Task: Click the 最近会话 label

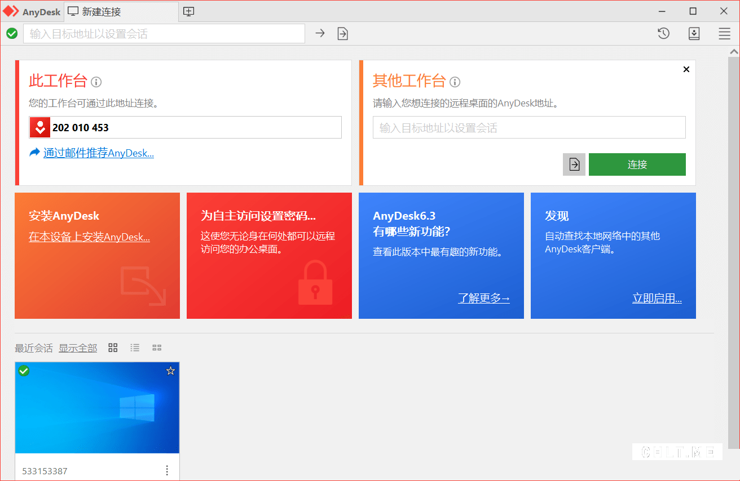Action: (x=34, y=348)
